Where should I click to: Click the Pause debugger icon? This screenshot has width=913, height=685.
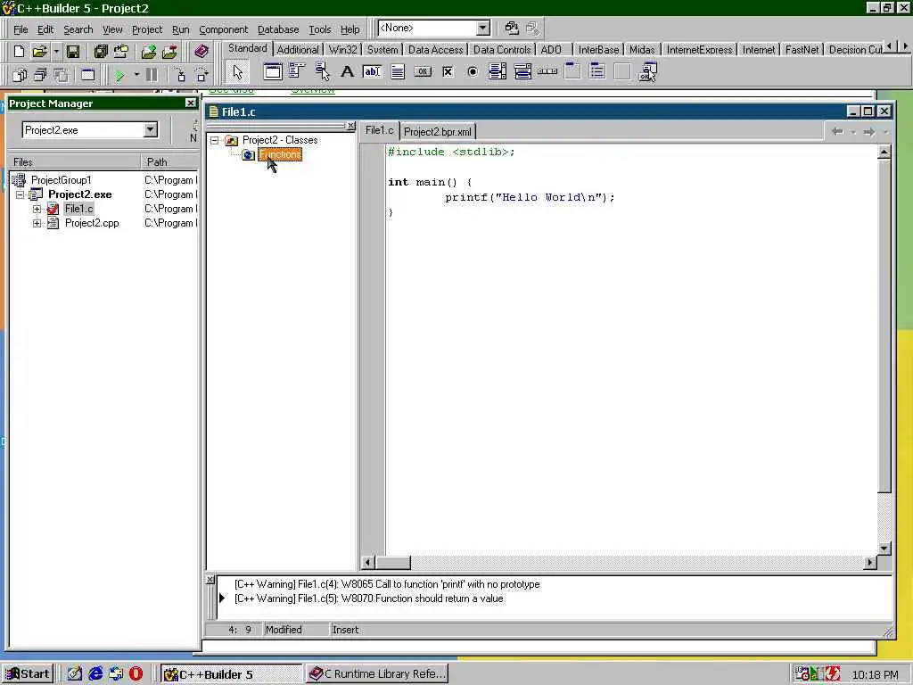(x=152, y=75)
